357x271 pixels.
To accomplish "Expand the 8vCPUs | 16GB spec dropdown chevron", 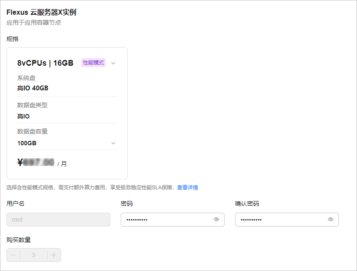I will point(113,63).
